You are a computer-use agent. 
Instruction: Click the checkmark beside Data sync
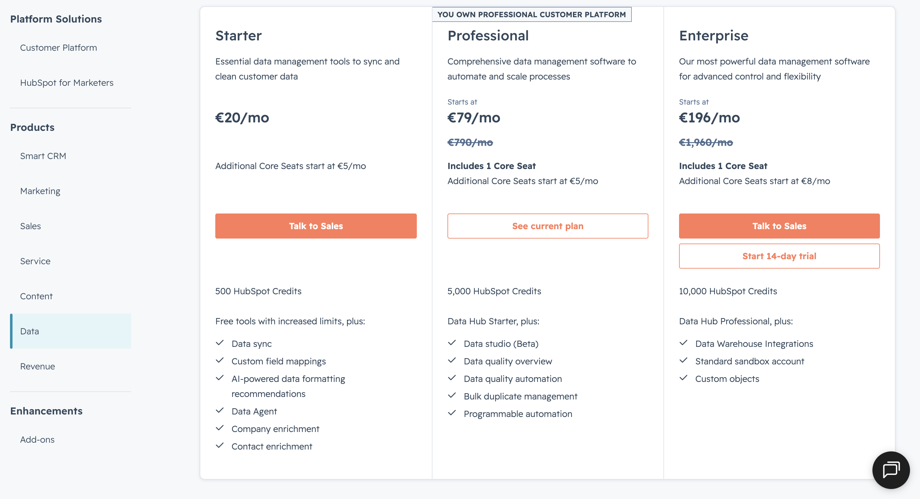click(220, 343)
